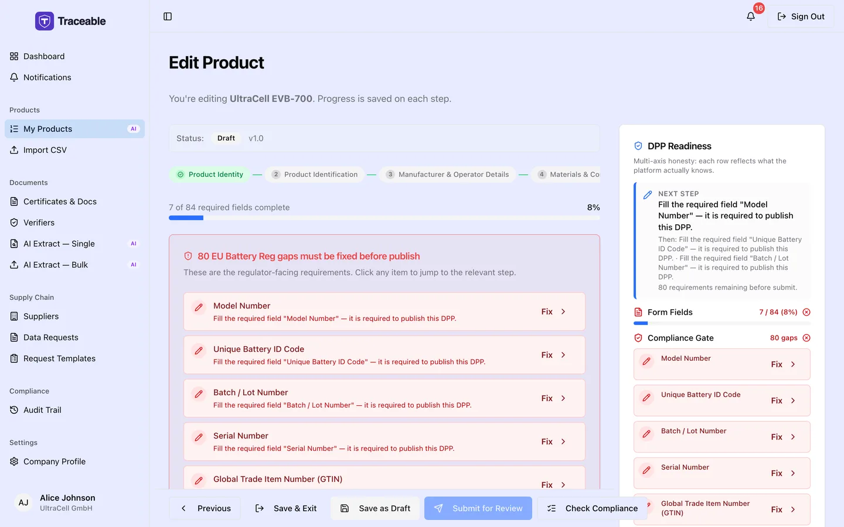
Task: Click the alert icon in gaps heading
Action: (x=188, y=256)
